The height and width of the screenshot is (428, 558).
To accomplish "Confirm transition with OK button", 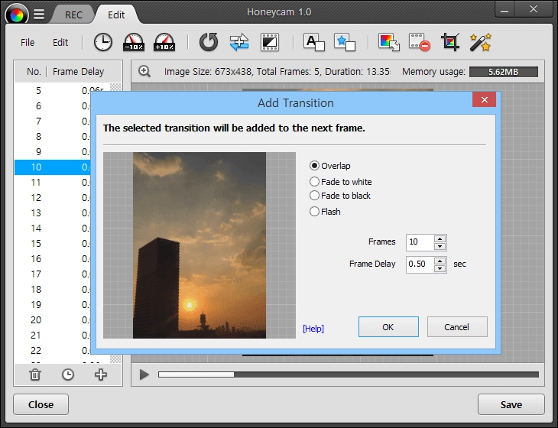I will [388, 326].
